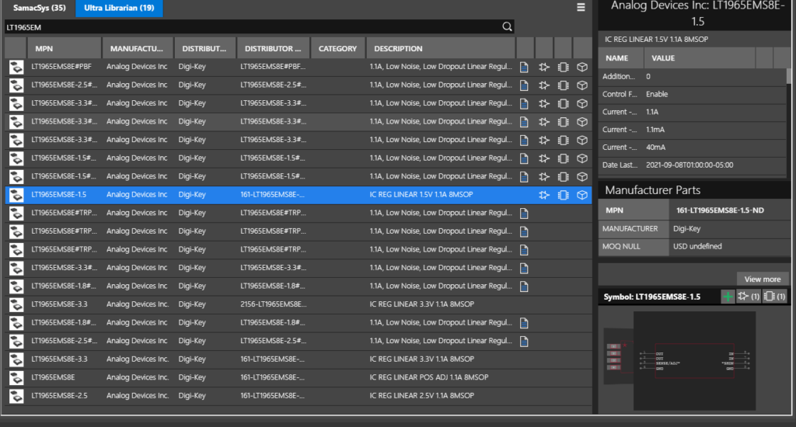The image size is (796, 427).
Task: Select the IC REG LINEAR 2.5V 1.1A row
Action: click(x=298, y=396)
